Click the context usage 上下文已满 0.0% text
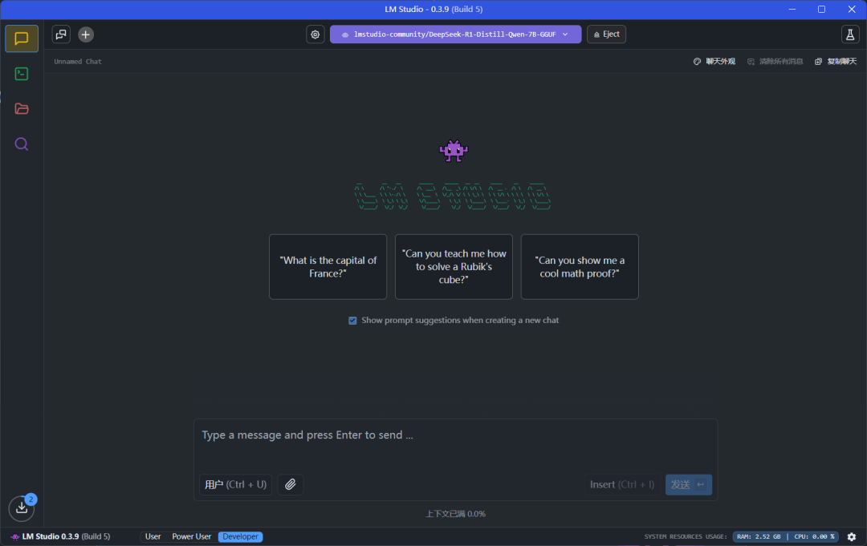The height and width of the screenshot is (546, 867). click(456, 514)
